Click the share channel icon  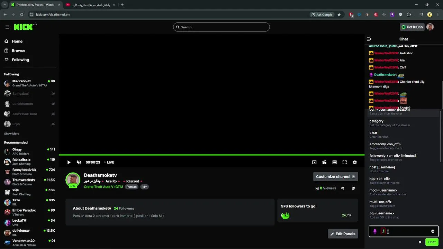tap(343, 188)
